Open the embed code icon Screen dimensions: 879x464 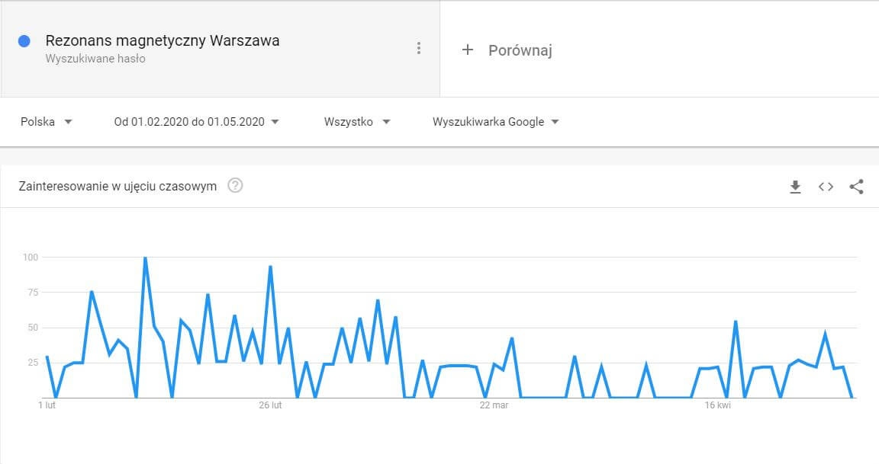(825, 186)
